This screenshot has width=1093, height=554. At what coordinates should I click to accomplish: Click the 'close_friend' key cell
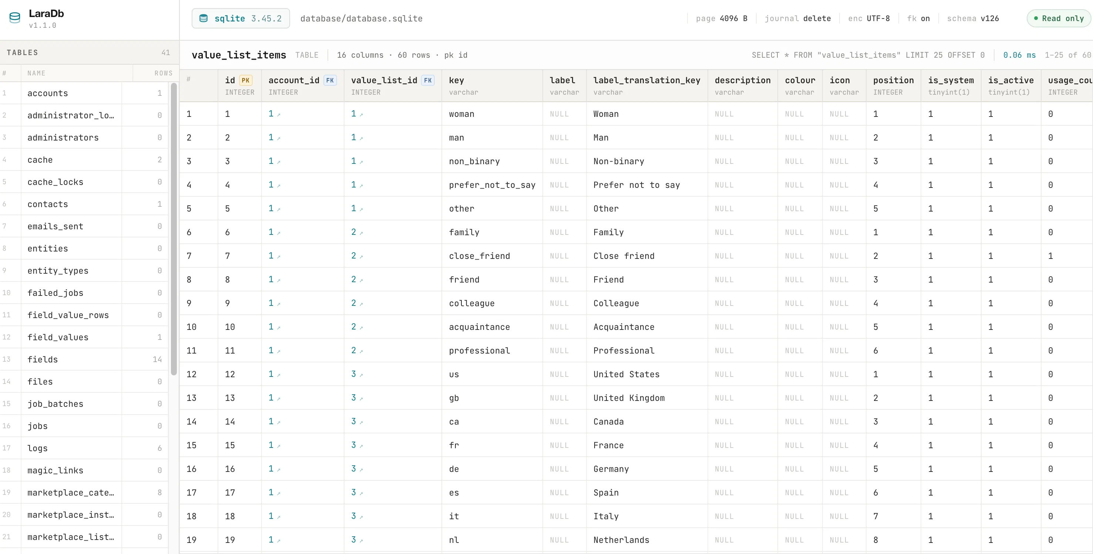coord(492,256)
